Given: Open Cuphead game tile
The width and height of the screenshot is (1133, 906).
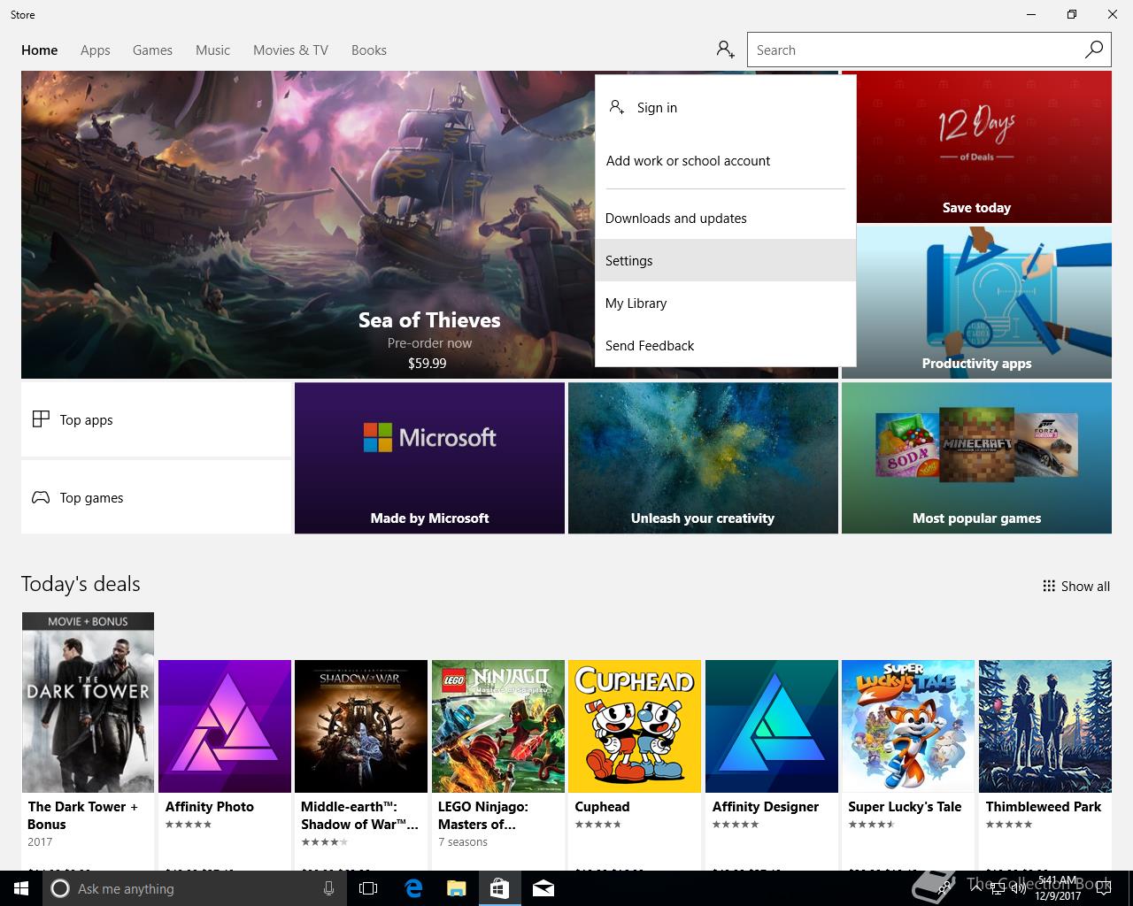Looking at the screenshot, I should 635,764.
